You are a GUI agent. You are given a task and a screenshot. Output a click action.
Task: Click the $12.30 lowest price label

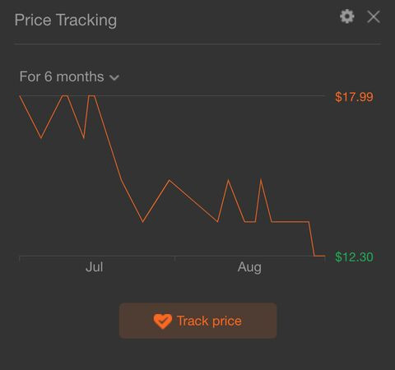tap(354, 257)
